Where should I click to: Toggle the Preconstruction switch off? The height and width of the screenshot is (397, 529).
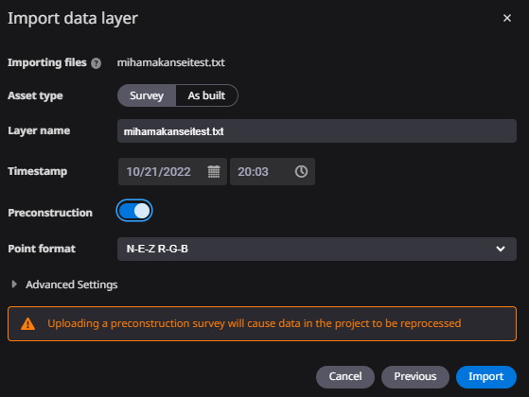pos(134,211)
